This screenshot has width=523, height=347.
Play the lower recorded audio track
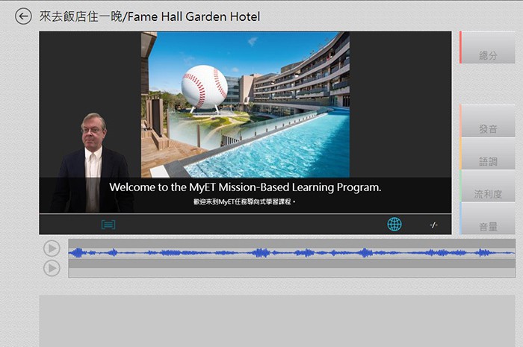[52, 268]
